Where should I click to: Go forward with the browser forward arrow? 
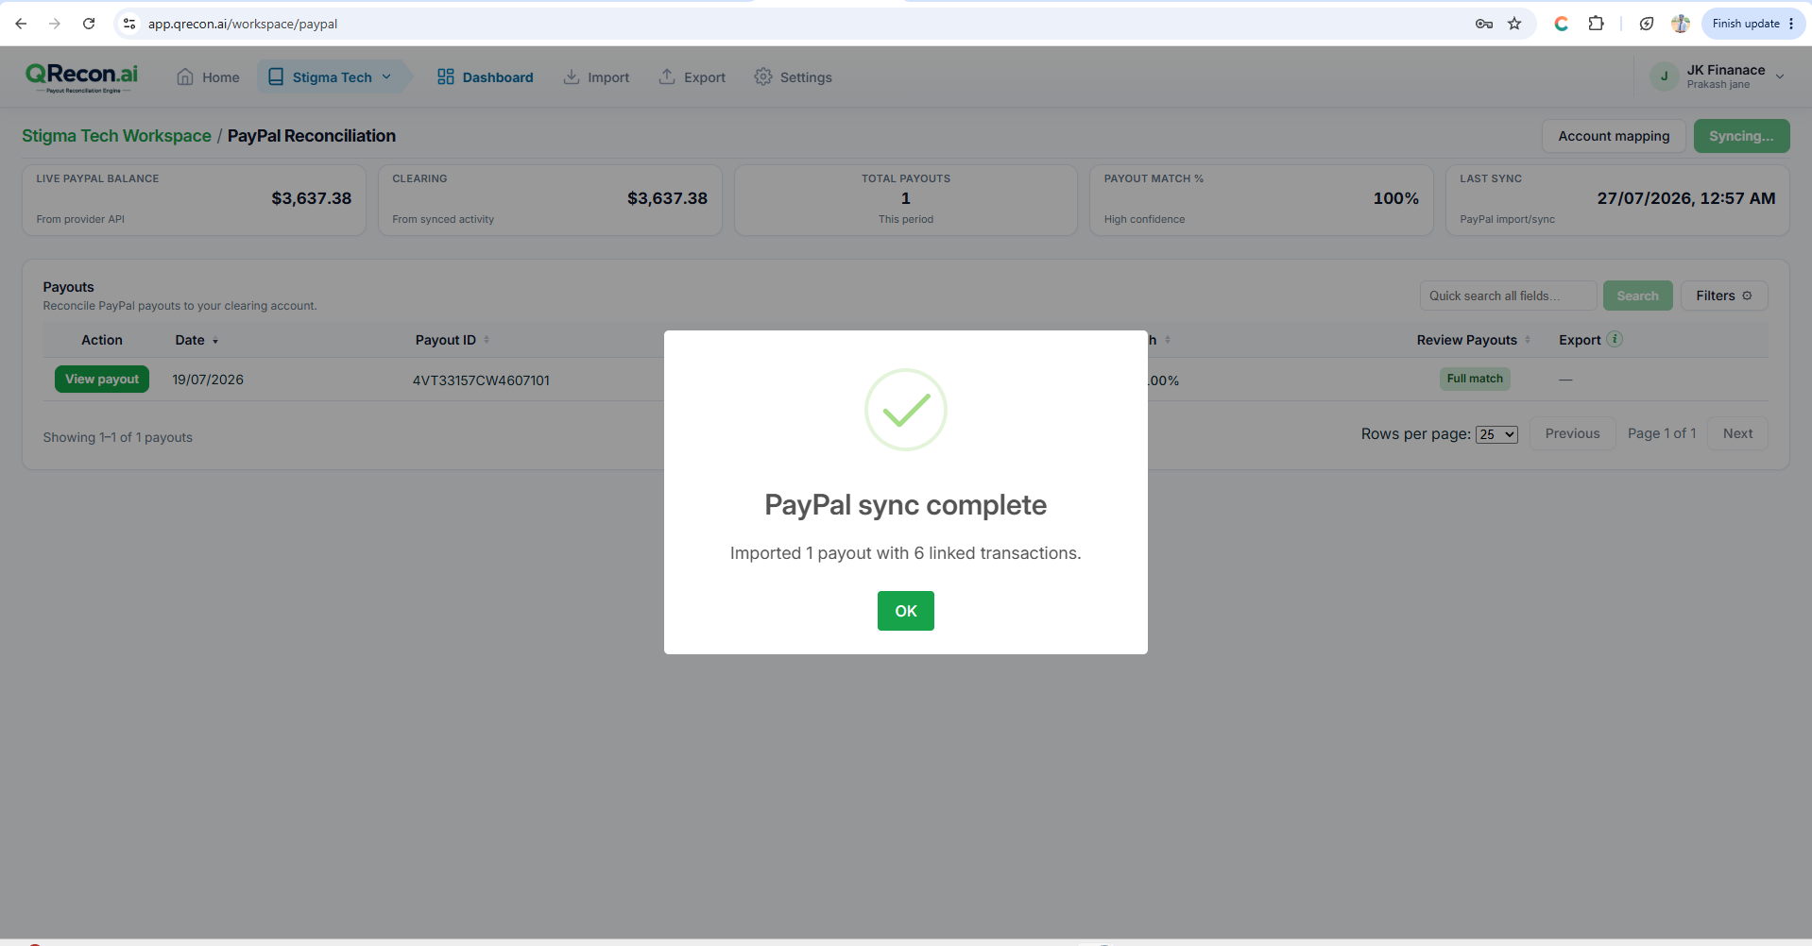(55, 24)
